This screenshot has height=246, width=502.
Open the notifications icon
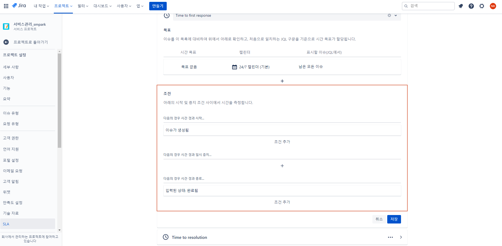[x=461, y=6]
